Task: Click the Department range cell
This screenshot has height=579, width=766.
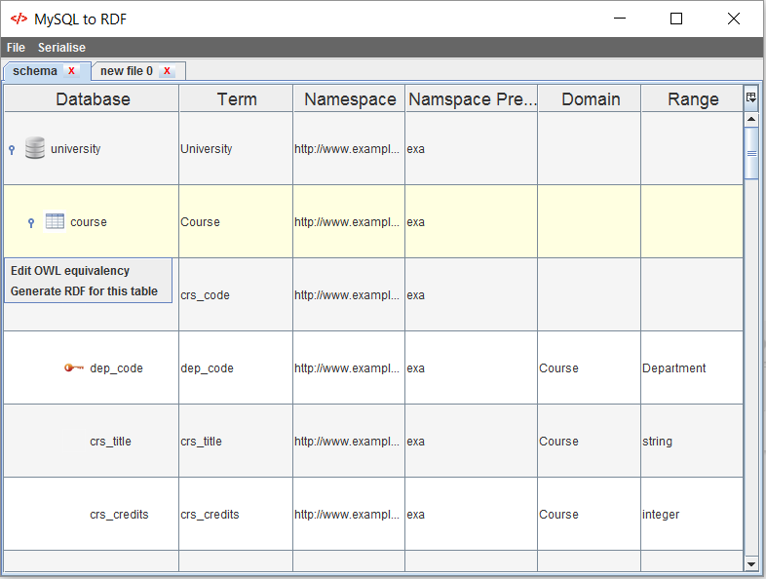Action: click(692, 367)
